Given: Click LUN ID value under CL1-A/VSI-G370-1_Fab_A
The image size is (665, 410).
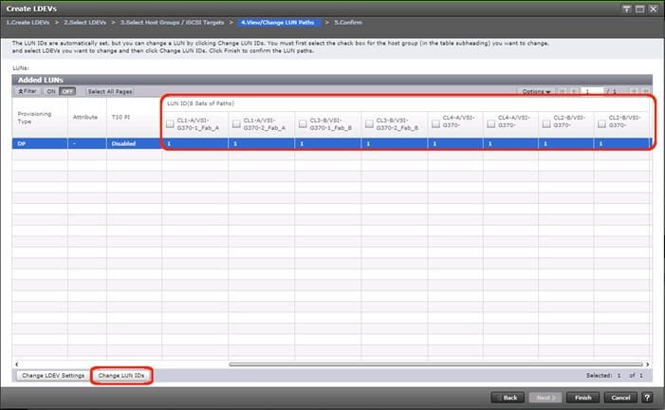Looking at the screenshot, I should [195, 143].
